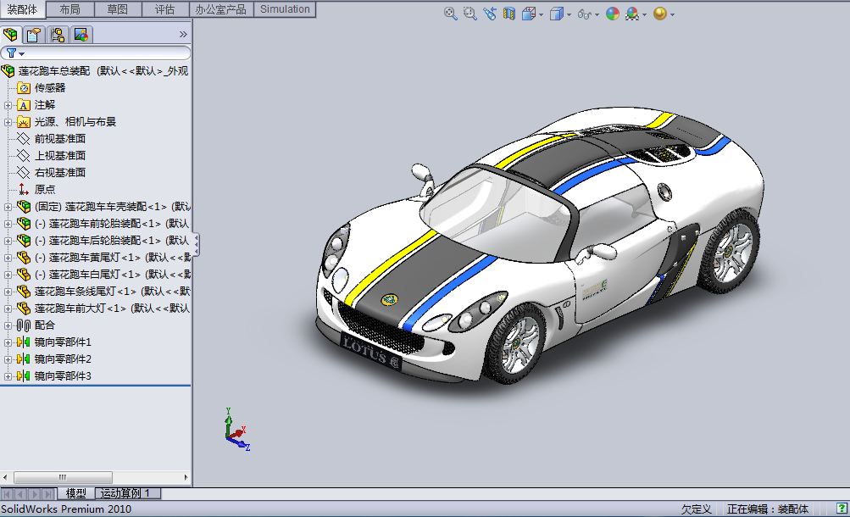Screen dimensions: 850x517
Task: Click the tree scrollbar right arrow
Action: click(186, 477)
